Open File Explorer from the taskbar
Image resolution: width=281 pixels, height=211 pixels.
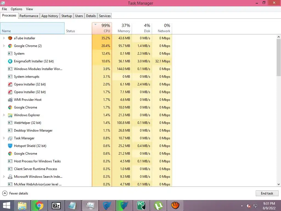click(x=22, y=206)
